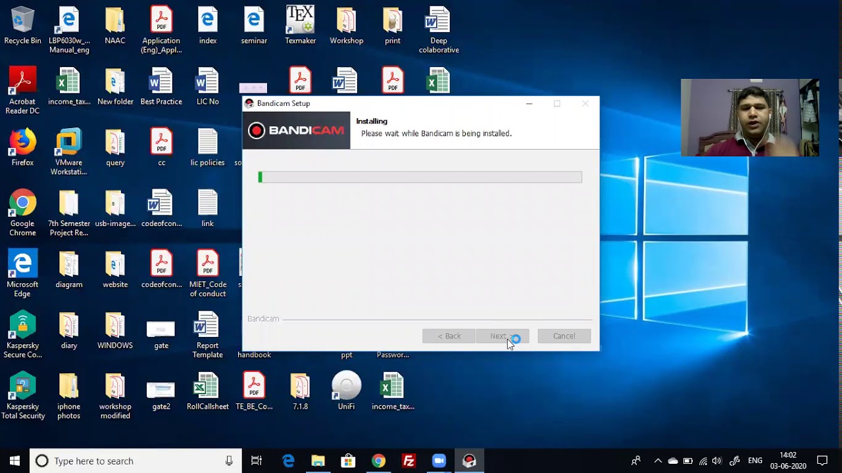This screenshot has height=473, width=842.
Task: Select the cc PDF file on desktop
Action: tap(161, 148)
